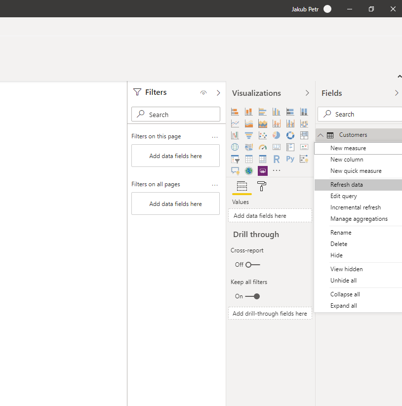The width and height of the screenshot is (402, 406).
Task: Pick the Multi-row card visual
Action: [290, 147]
